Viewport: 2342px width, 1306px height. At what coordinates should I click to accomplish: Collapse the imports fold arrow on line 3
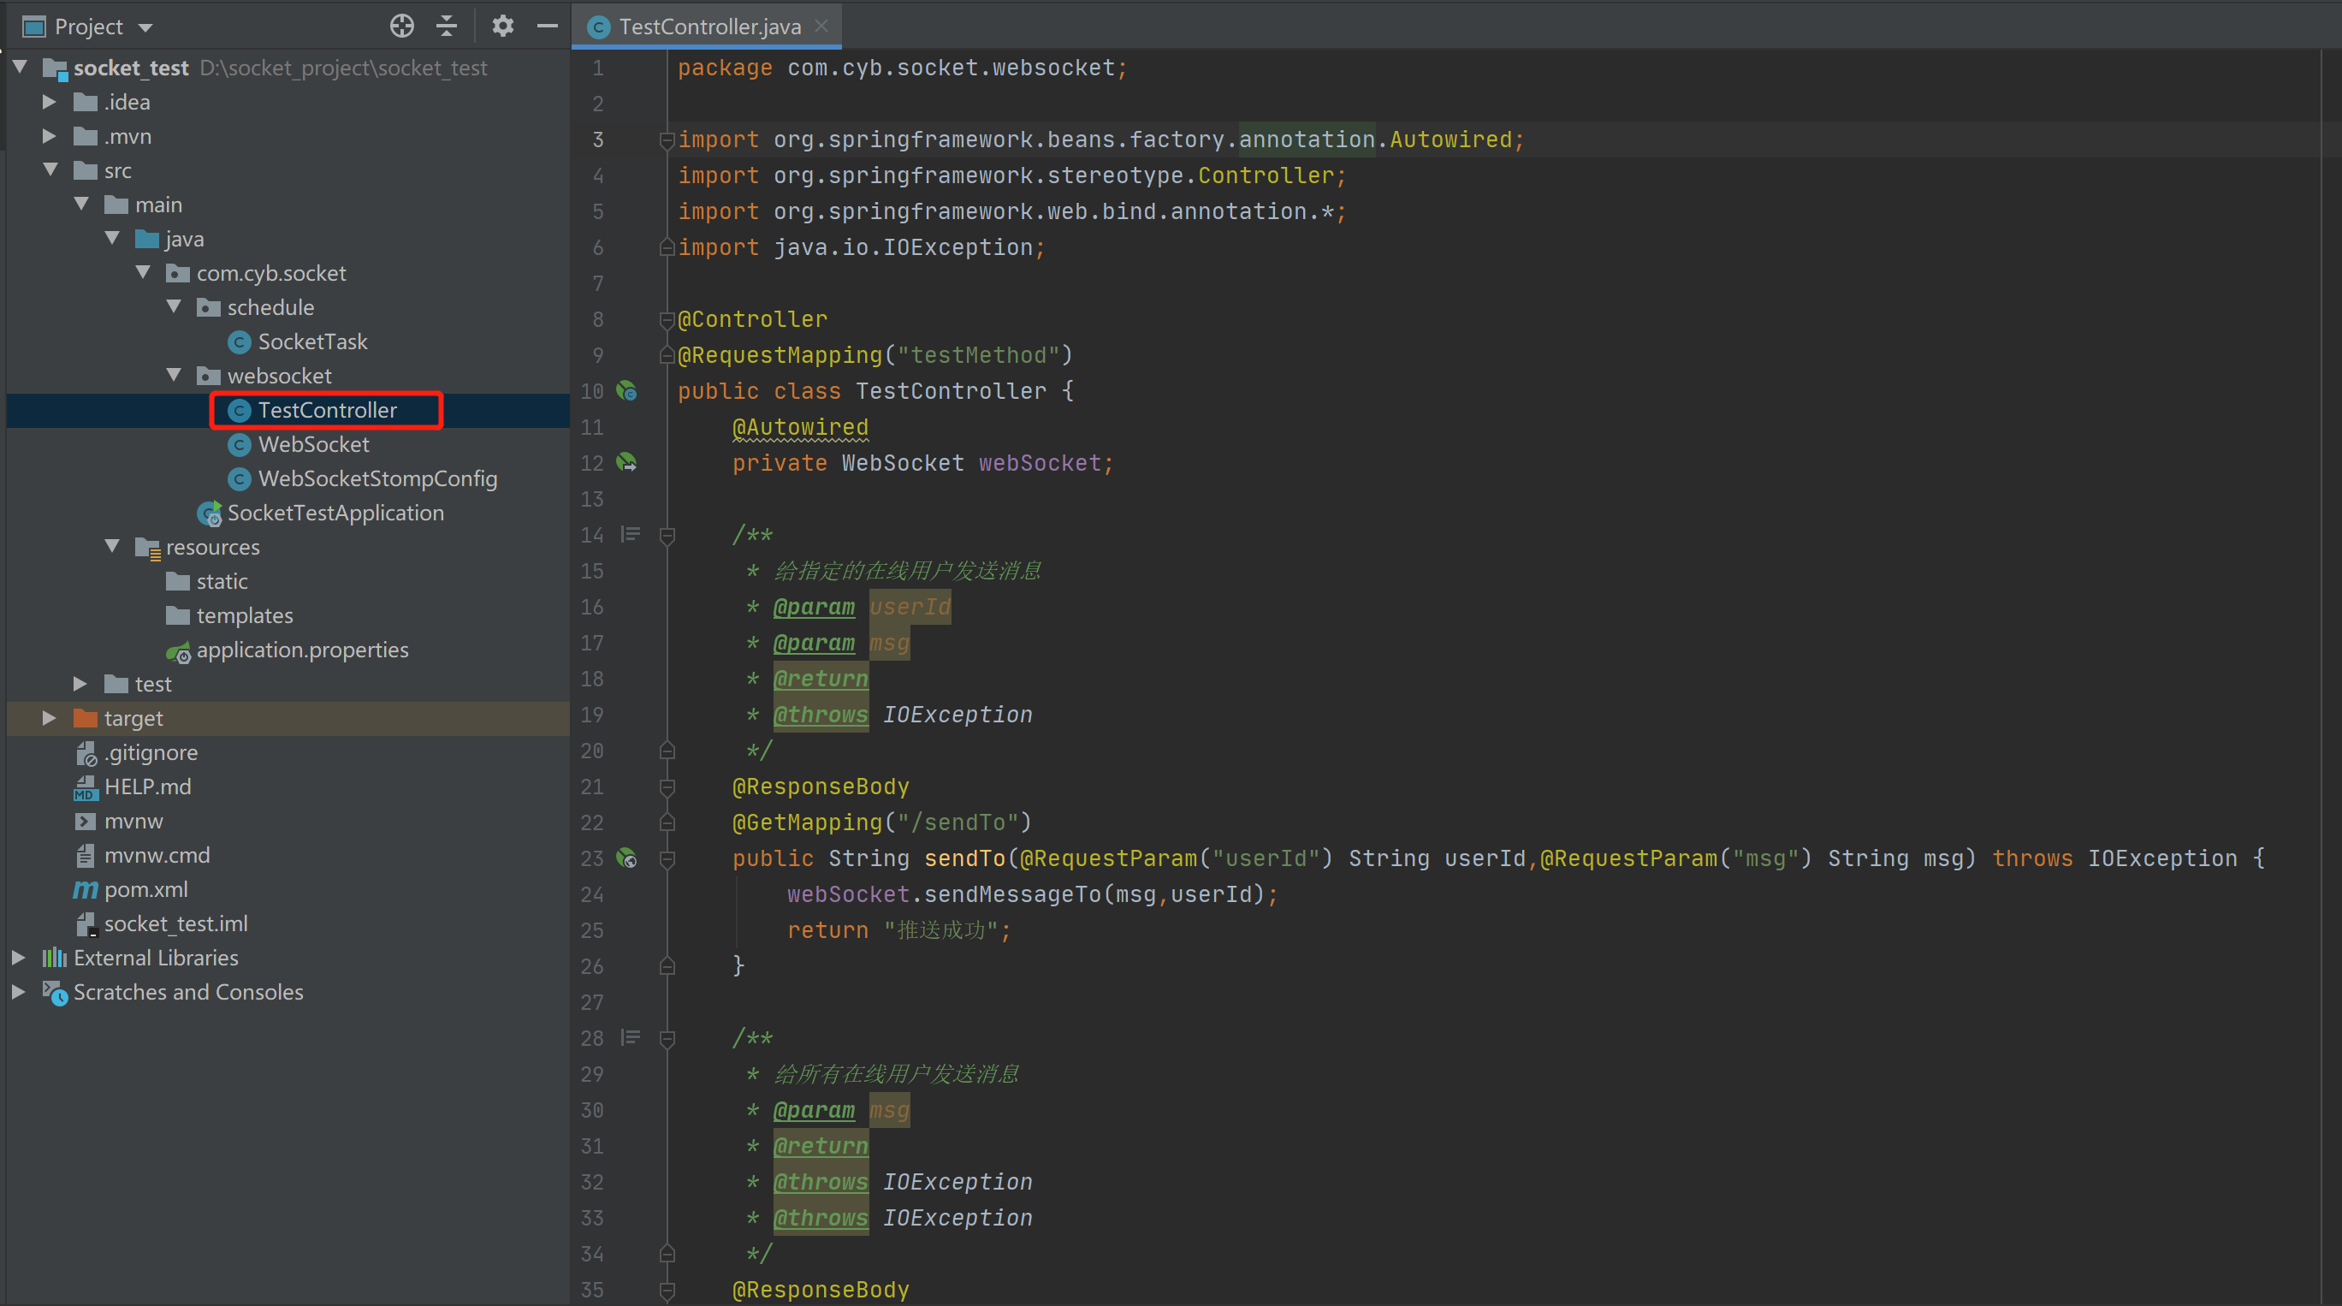667,141
